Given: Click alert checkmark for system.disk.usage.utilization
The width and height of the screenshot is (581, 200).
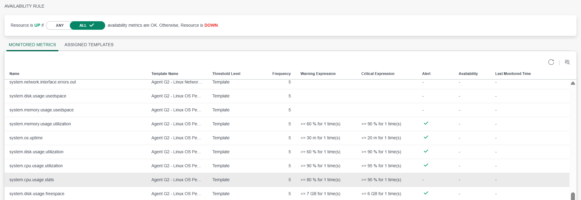Looking at the screenshot, I should [x=426, y=151].
